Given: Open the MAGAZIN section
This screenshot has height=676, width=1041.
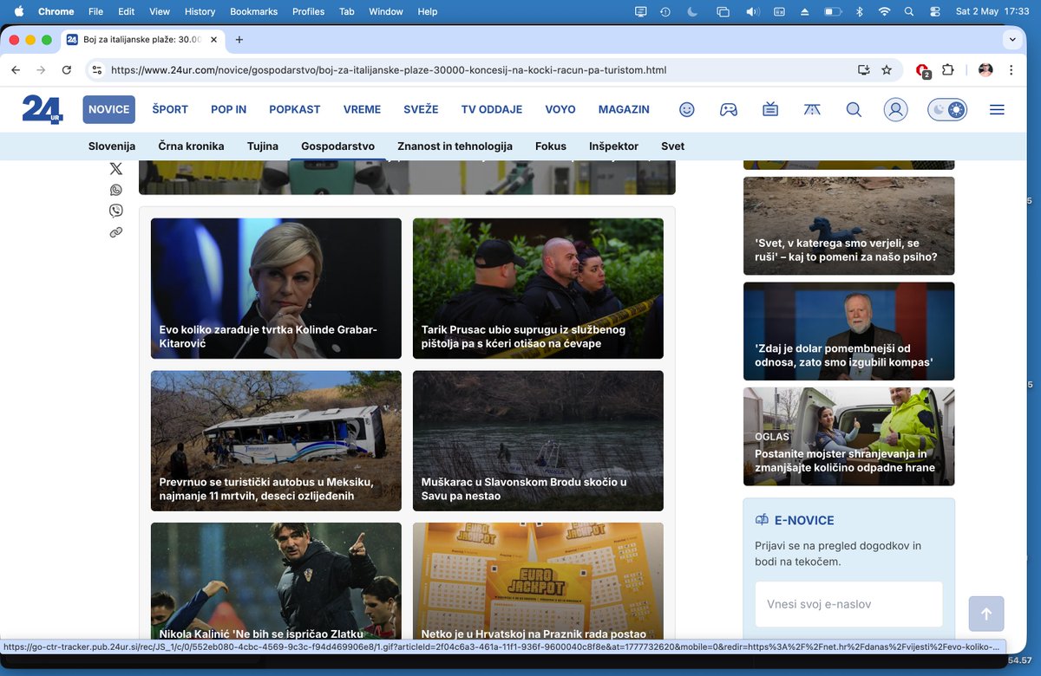Looking at the screenshot, I should tap(624, 109).
